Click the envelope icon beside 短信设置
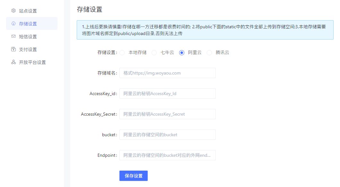Viewport: 340px width, 187px height. click(x=13, y=36)
